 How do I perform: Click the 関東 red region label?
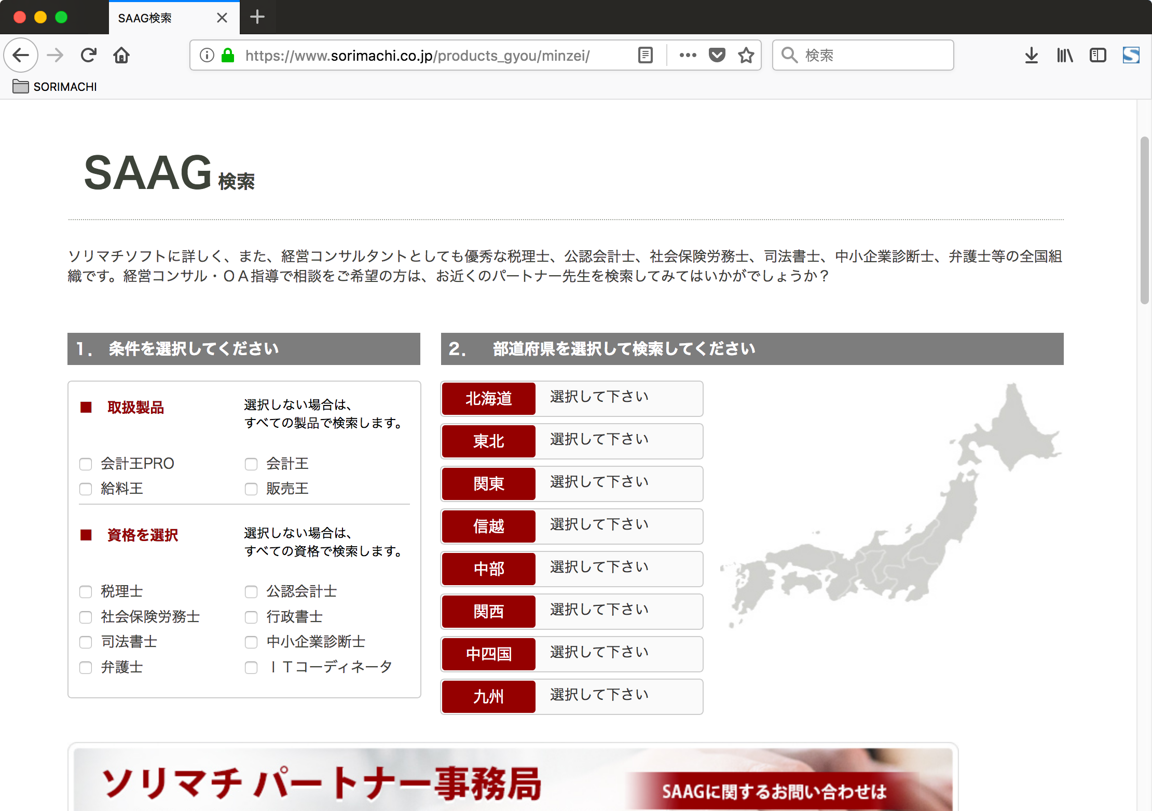pyautogui.click(x=488, y=484)
